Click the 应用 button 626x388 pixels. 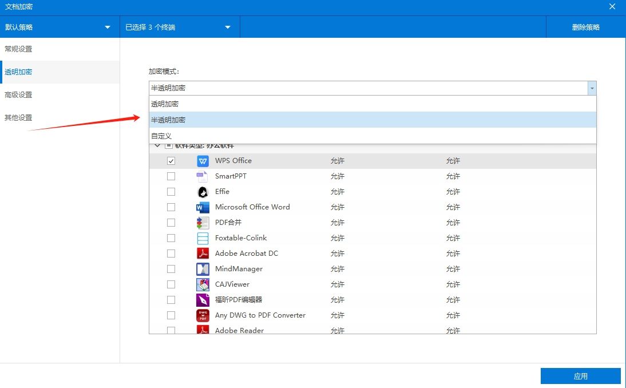click(580, 375)
